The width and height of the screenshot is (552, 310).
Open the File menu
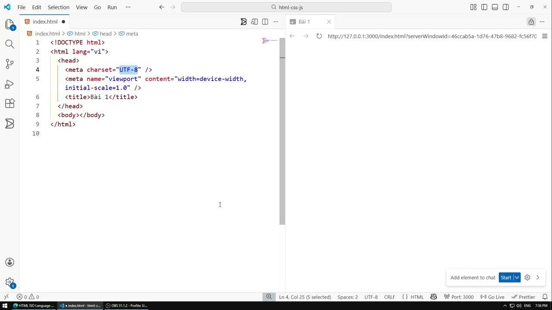tap(22, 7)
